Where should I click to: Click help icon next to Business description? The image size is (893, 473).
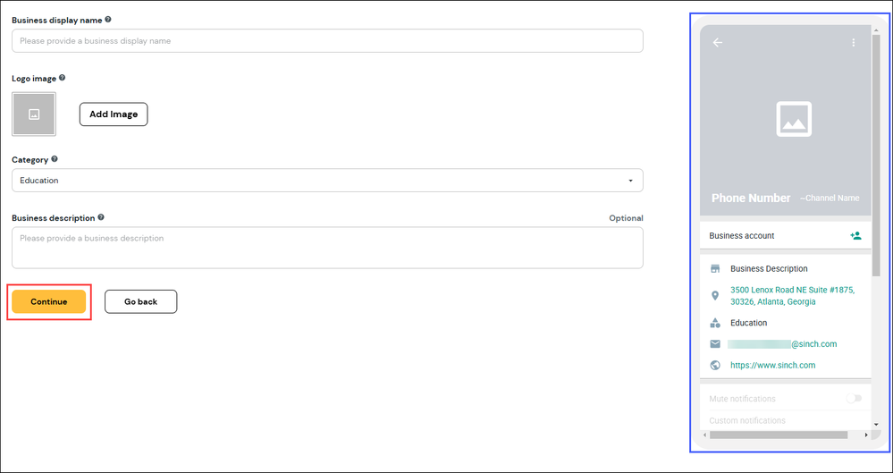[x=101, y=217]
